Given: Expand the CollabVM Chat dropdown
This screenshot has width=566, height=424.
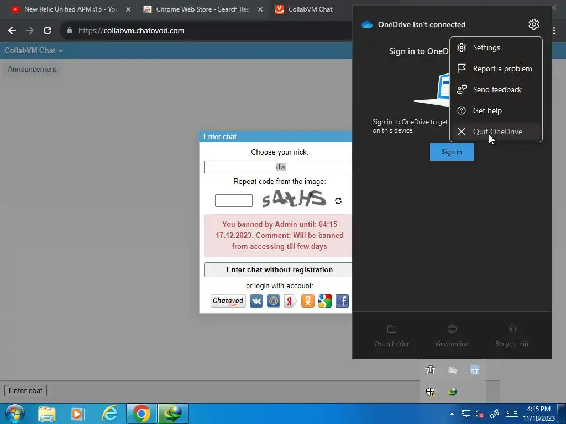Looking at the screenshot, I should [x=34, y=50].
